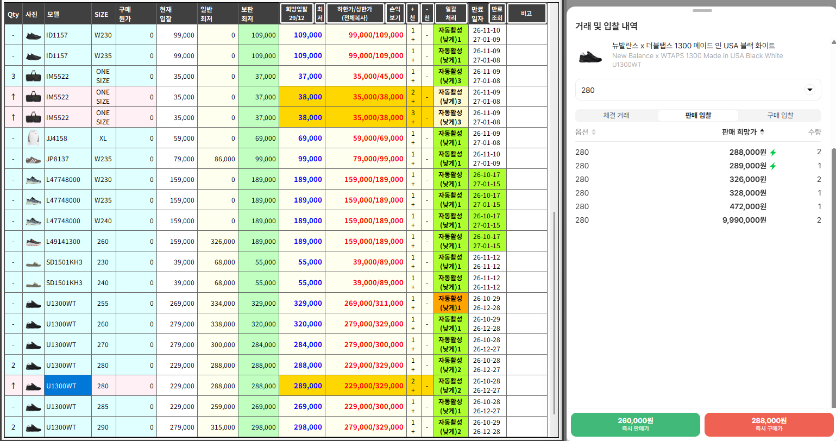Switch to the 체결 거래 tab

(617, 116)
